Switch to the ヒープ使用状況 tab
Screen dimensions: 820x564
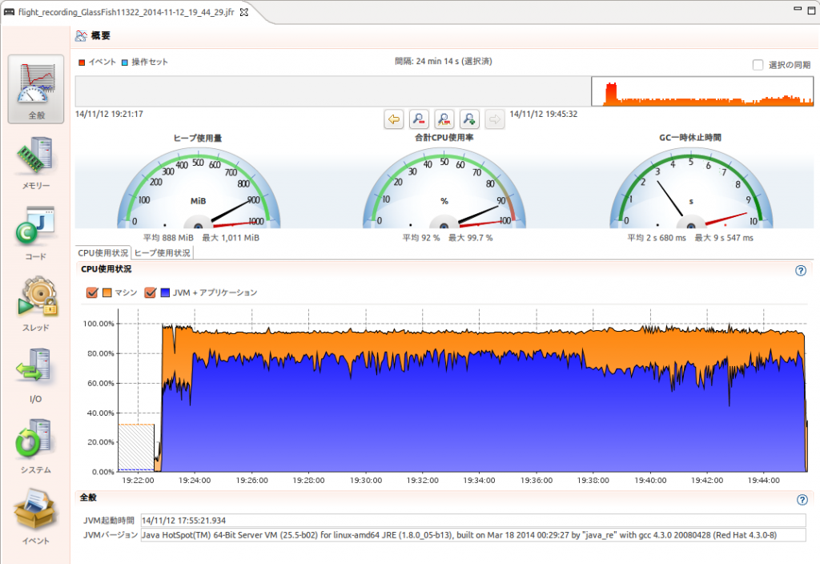tap(163, 252)
